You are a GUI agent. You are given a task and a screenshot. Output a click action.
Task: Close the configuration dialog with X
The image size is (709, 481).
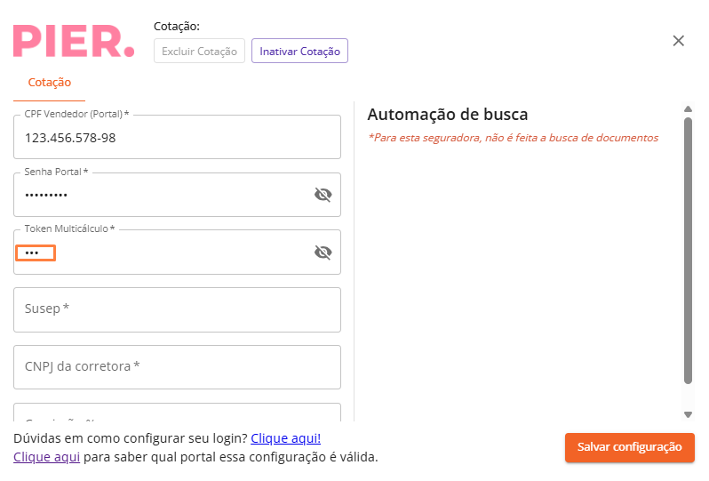pos(679,41)
